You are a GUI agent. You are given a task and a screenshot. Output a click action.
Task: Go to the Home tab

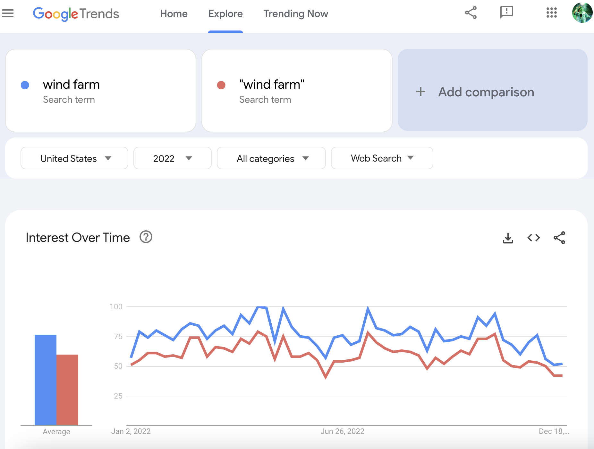[174, 14]
